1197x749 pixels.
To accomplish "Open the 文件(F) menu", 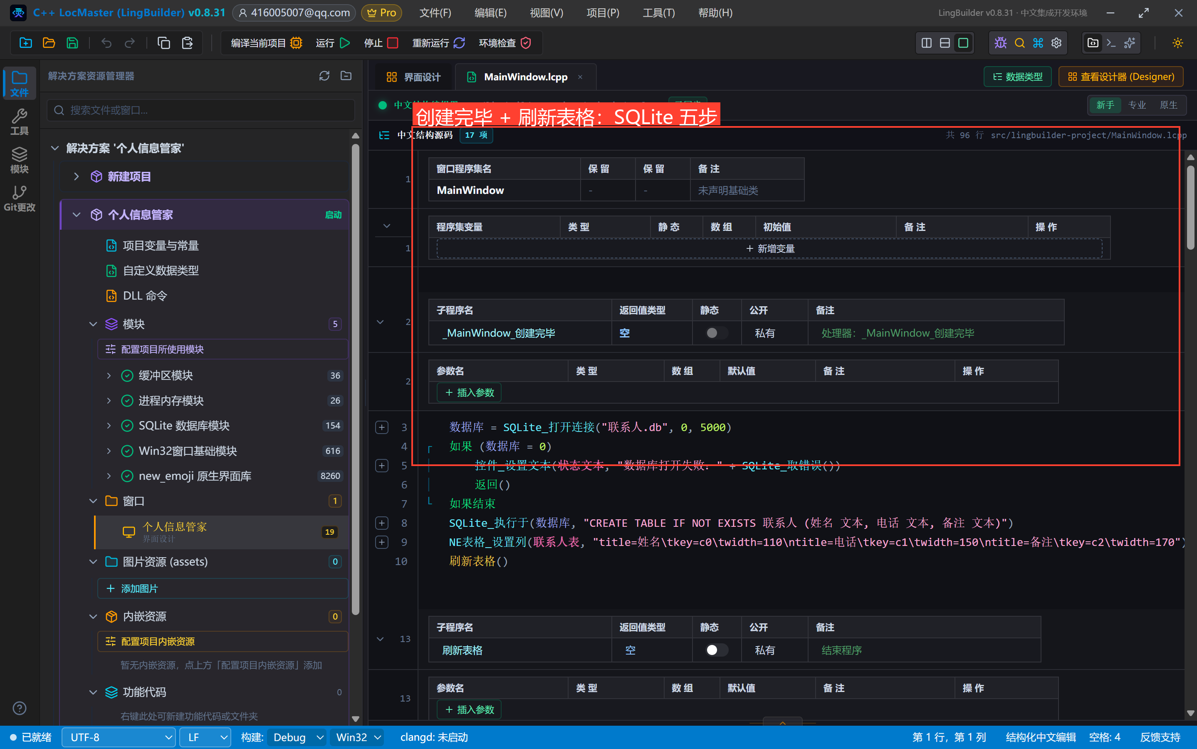I will coord(435,13).
